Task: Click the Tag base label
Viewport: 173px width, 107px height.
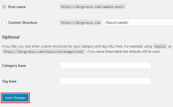Action: pos(9,81)
